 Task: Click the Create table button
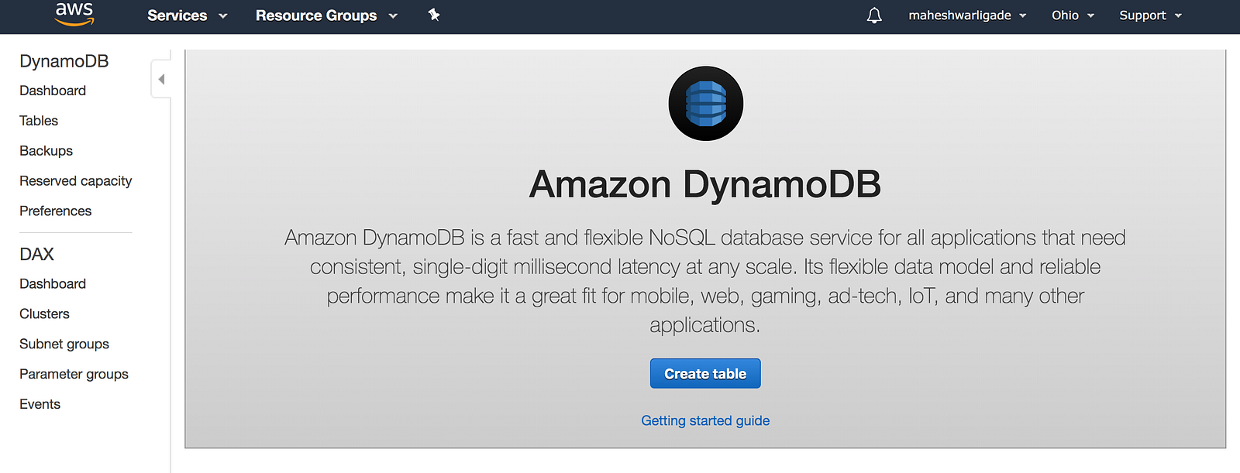pyautogui.click(x=705, y=374)
